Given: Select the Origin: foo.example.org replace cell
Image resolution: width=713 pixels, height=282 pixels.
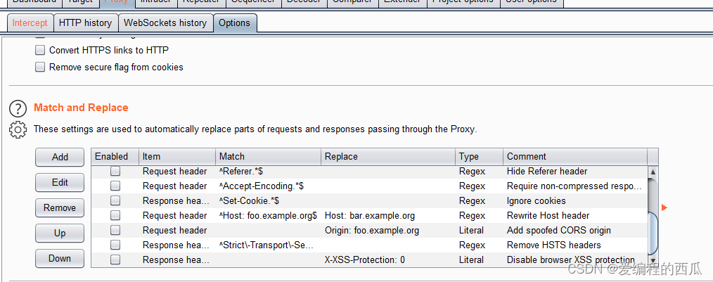Looking at the screenshot, I should [x=388, y=230].
